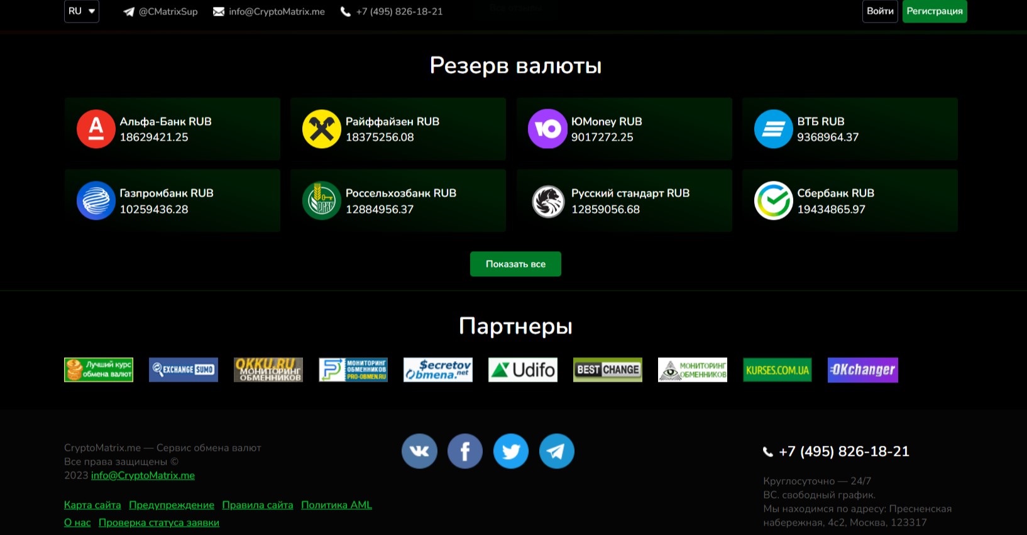Click the Россельхозбанк logo icon
Image resolution: width=1027 pixels, height=535 pixels.
point(321,200)
